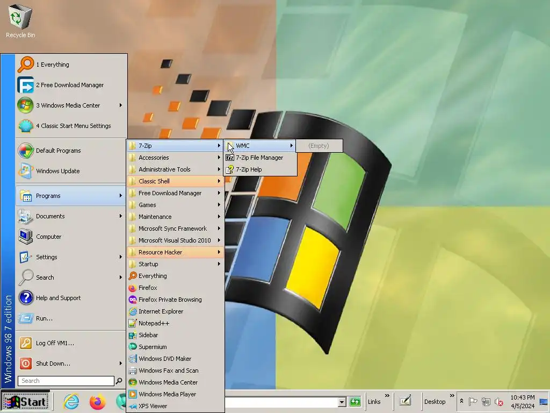The width and height of the screenshot is (550, 413).
Task: Open the 7-Zip folder menu item
Action: pos(176,146)
